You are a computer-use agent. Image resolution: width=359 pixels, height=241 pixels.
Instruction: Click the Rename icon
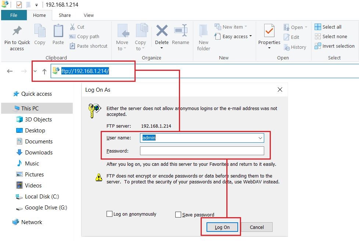(181, 30)
